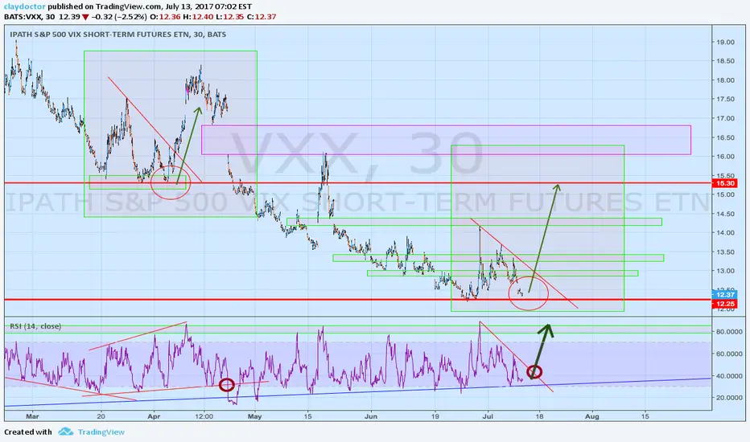Click the TradingView logo icon at the bottom
The image size is (750, 442).
coord(65,432)
